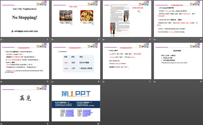Click animation star icon under slide 4
The image size is (203, 125).
click(x=155, y=40)
